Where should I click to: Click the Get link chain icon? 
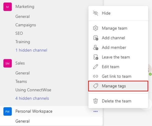(96, 76)
